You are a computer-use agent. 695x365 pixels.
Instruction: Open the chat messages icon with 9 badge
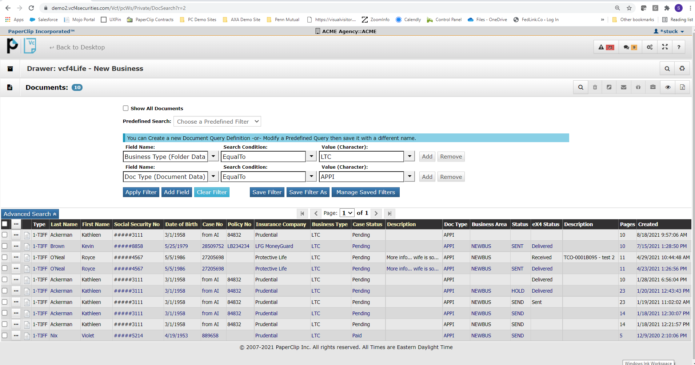click(x=630, y=47)
